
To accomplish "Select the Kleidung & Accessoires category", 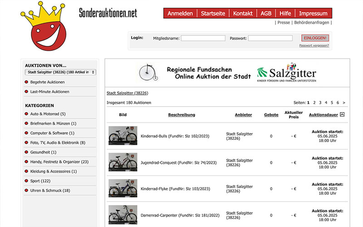I will [54, 171].
